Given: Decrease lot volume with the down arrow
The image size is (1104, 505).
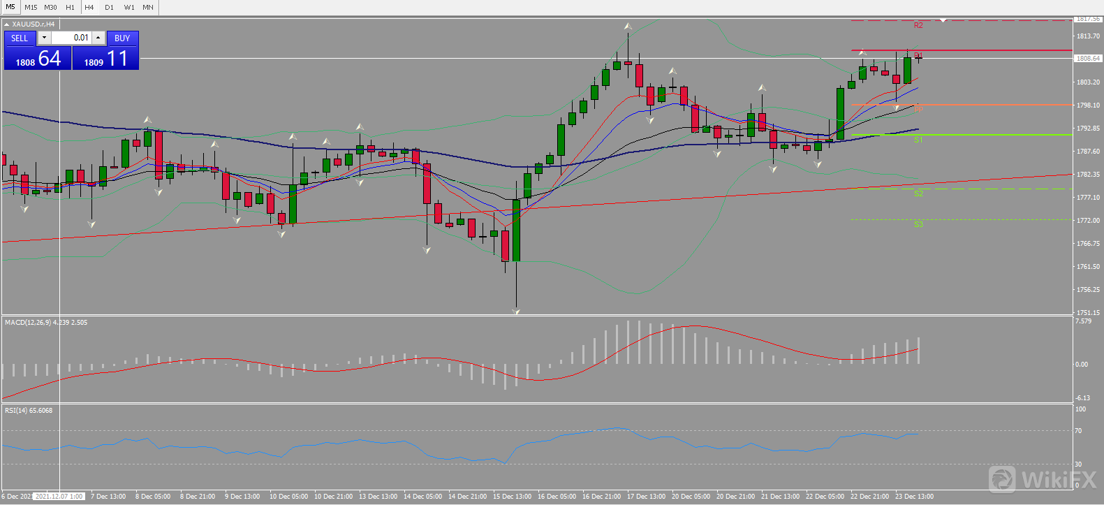Looking at the screenshot, I should (44, 38).
